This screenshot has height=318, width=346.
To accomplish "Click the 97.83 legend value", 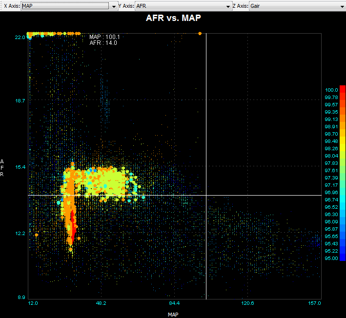I will pyautogui.click(x=331, y=163).
